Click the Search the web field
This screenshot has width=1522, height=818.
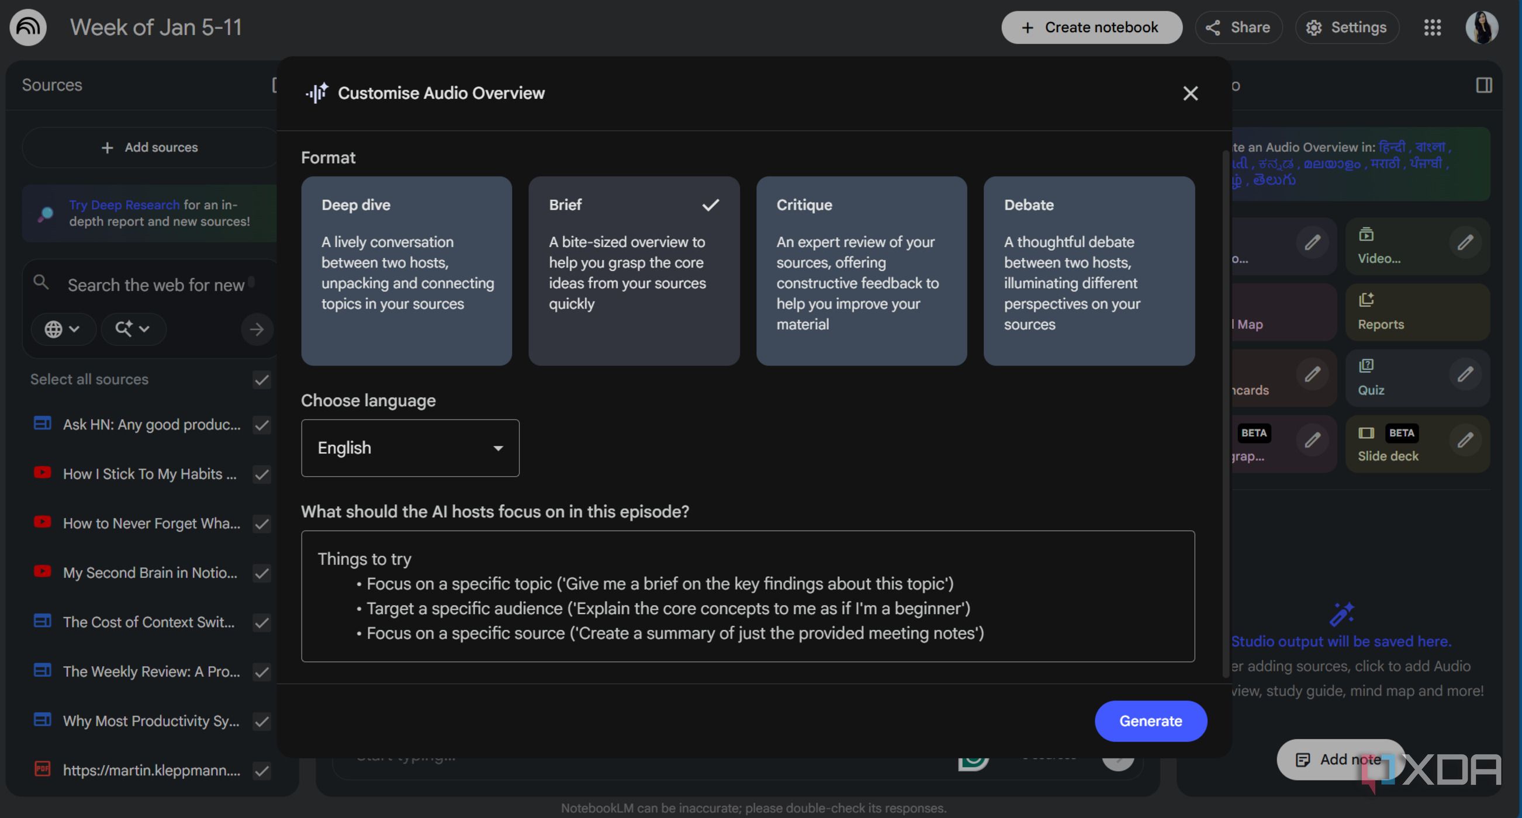[x=156, y=285]
